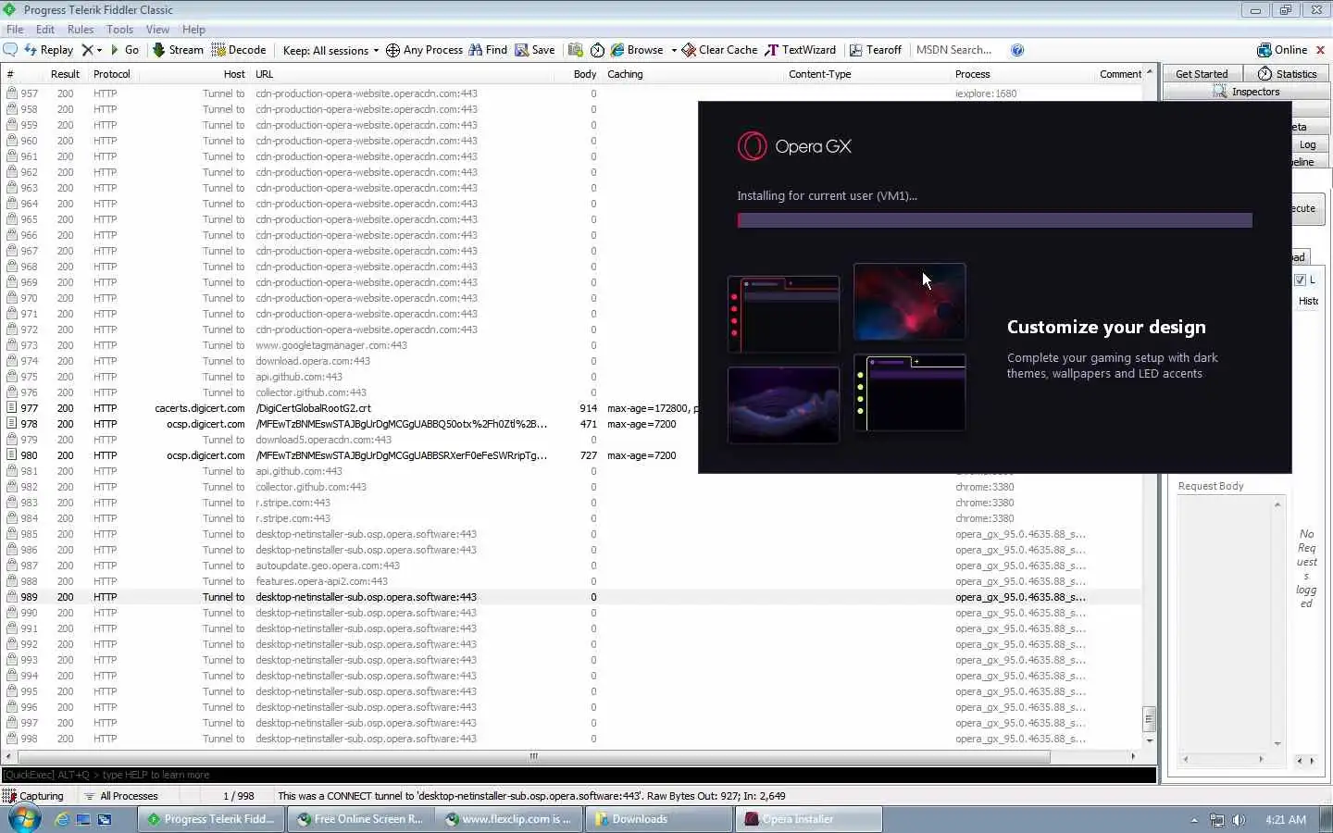
Task: Click the Remove sessions X icon
Action: pos(87,50)
